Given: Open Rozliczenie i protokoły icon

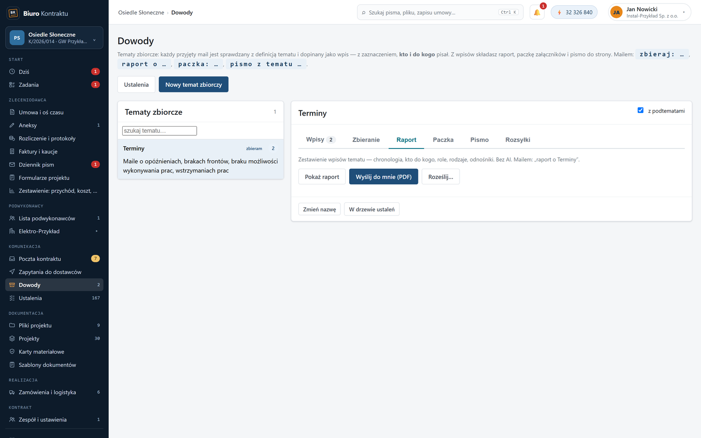Looking at the screenshot, I should pos(12,138).
